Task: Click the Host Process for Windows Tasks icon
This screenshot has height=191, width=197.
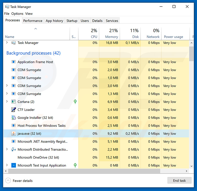Action: (x=13, y=125)
